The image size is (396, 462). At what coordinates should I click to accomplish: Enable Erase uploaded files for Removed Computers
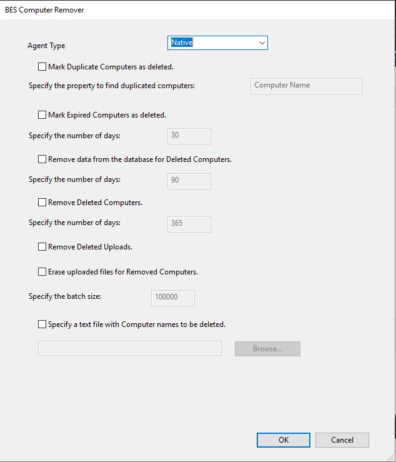click(x=42, y=272)
